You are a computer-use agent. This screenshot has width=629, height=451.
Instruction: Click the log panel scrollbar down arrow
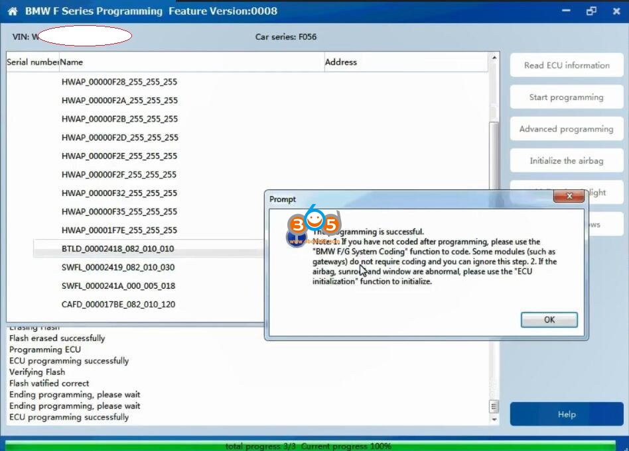tap(494, 419)
